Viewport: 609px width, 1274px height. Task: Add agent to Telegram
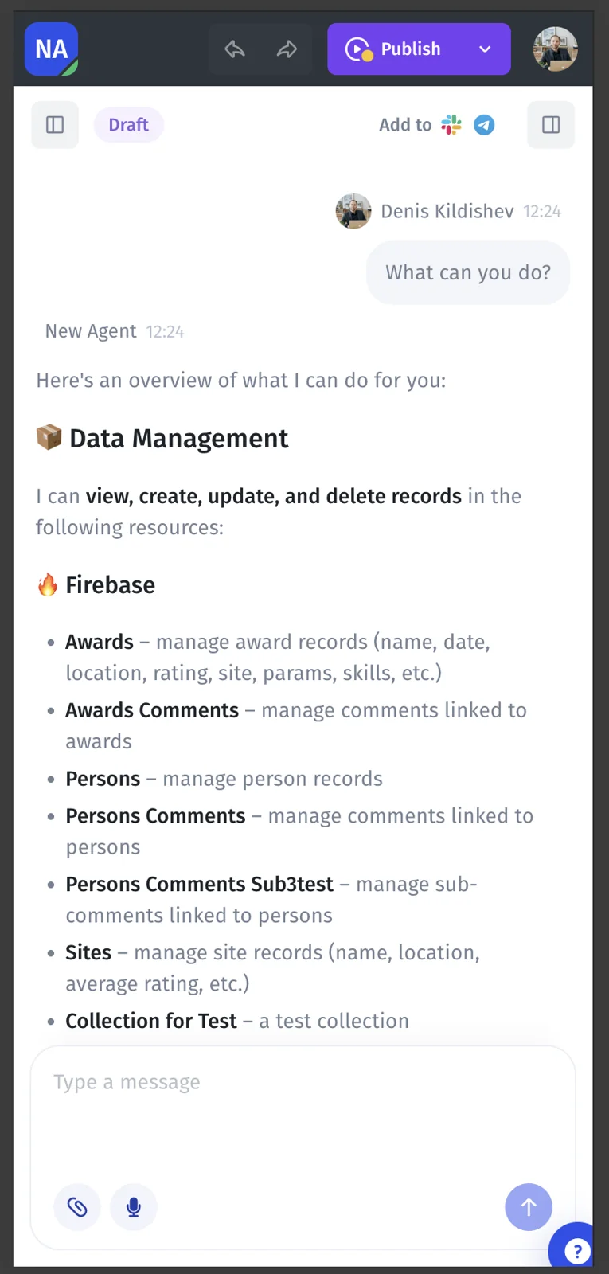coord(484,125)
